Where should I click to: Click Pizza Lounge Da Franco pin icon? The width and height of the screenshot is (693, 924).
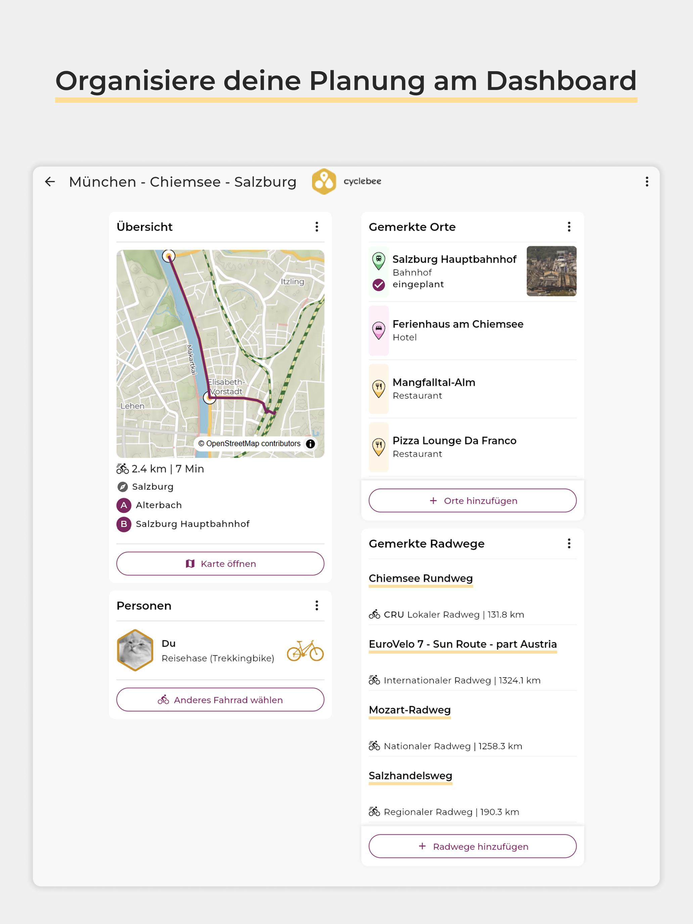click(x=378, y=447)
